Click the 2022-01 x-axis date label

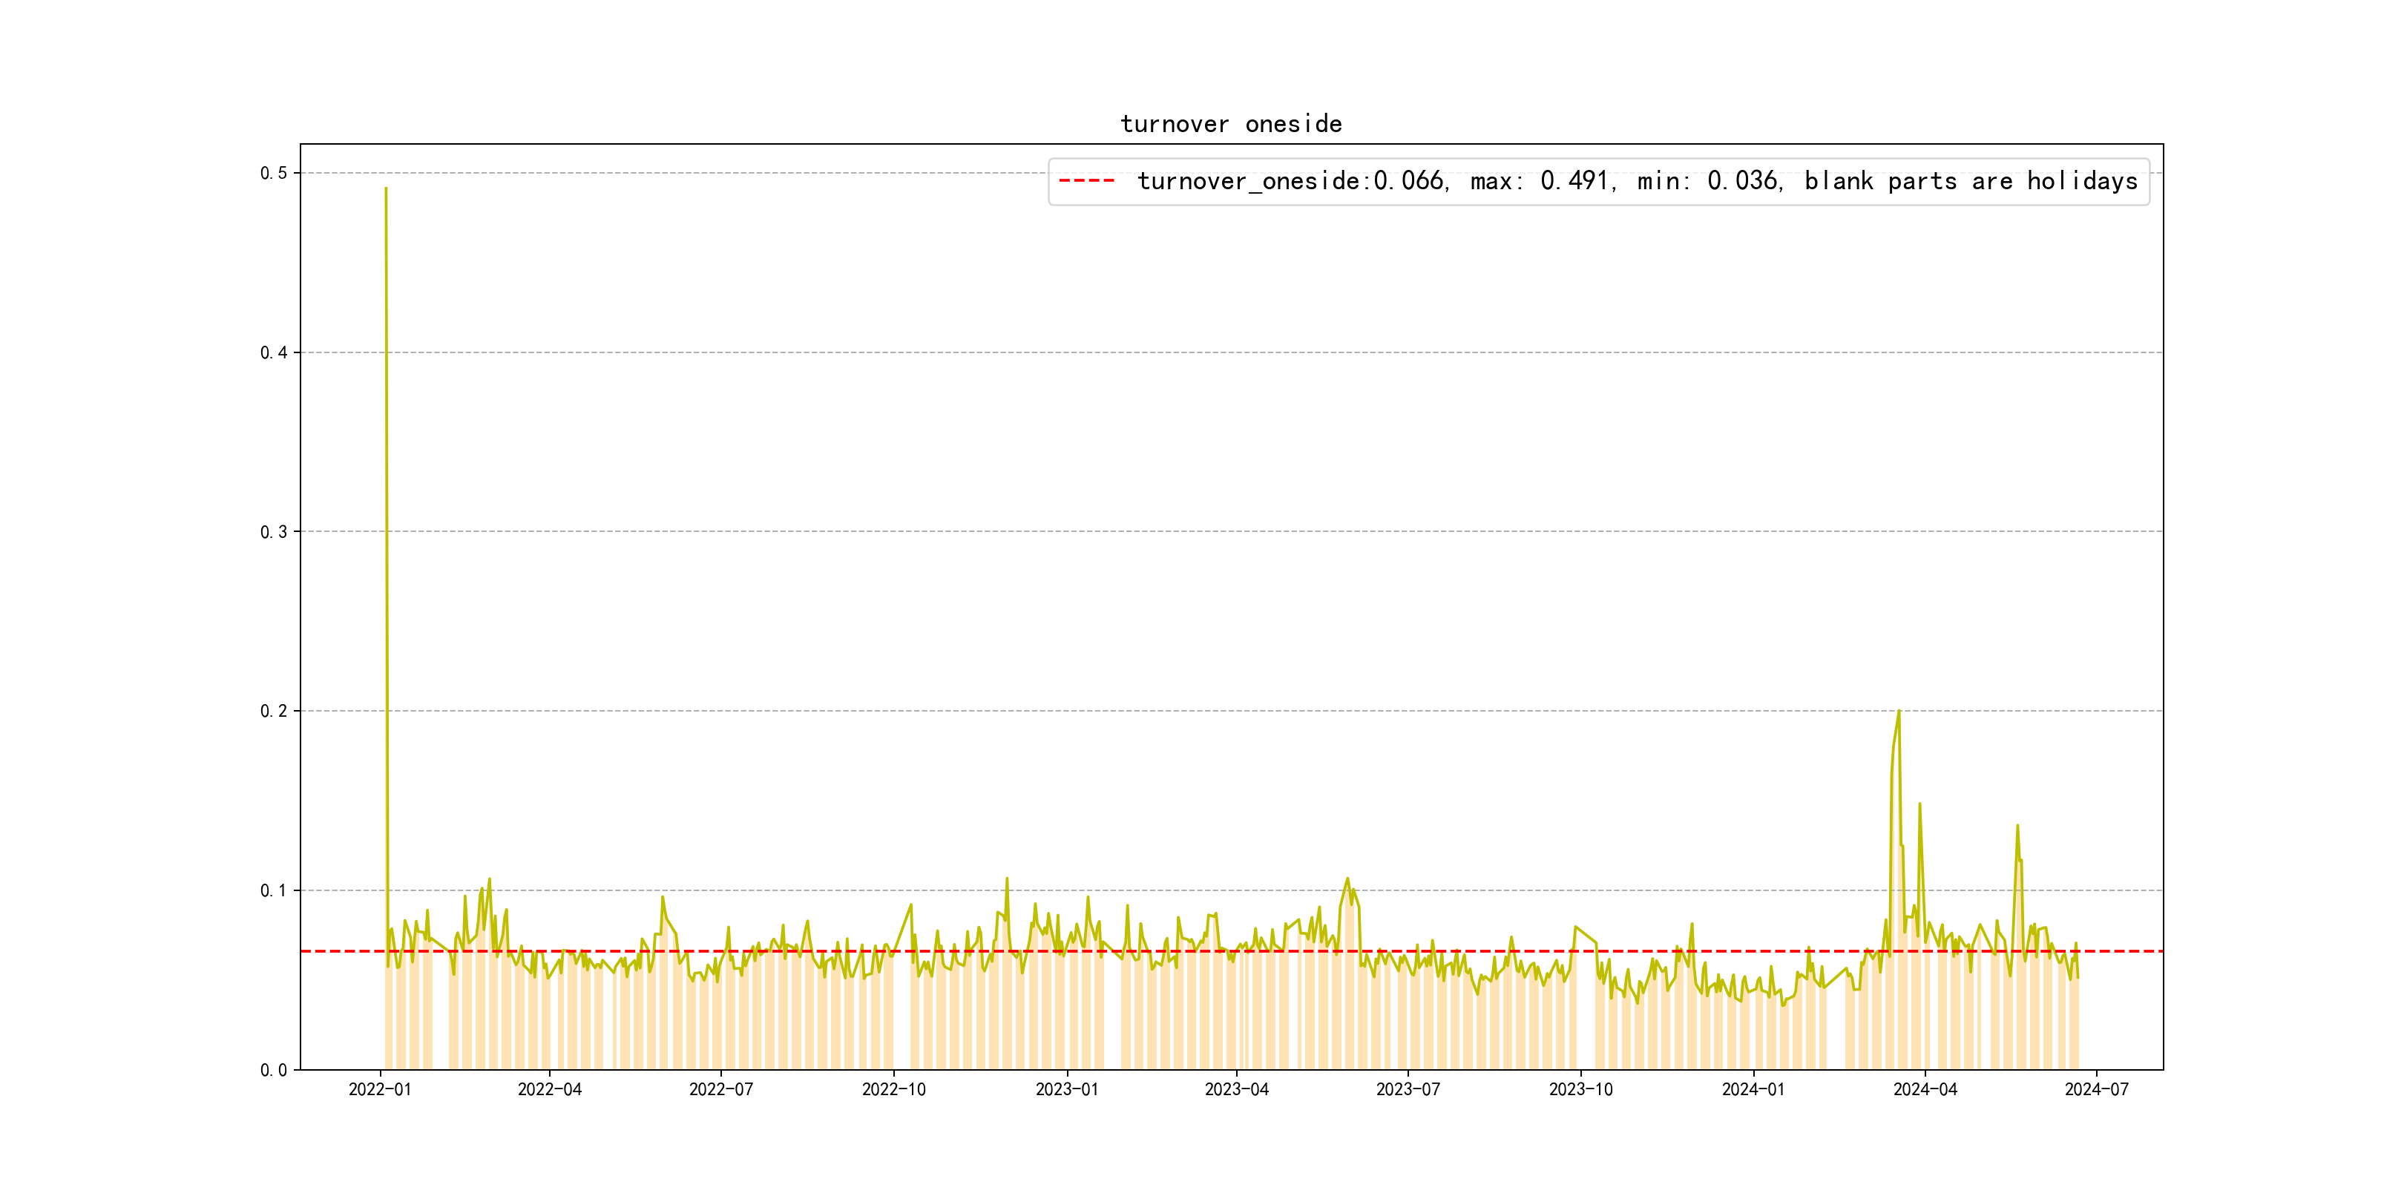[x=380, y=1089]
